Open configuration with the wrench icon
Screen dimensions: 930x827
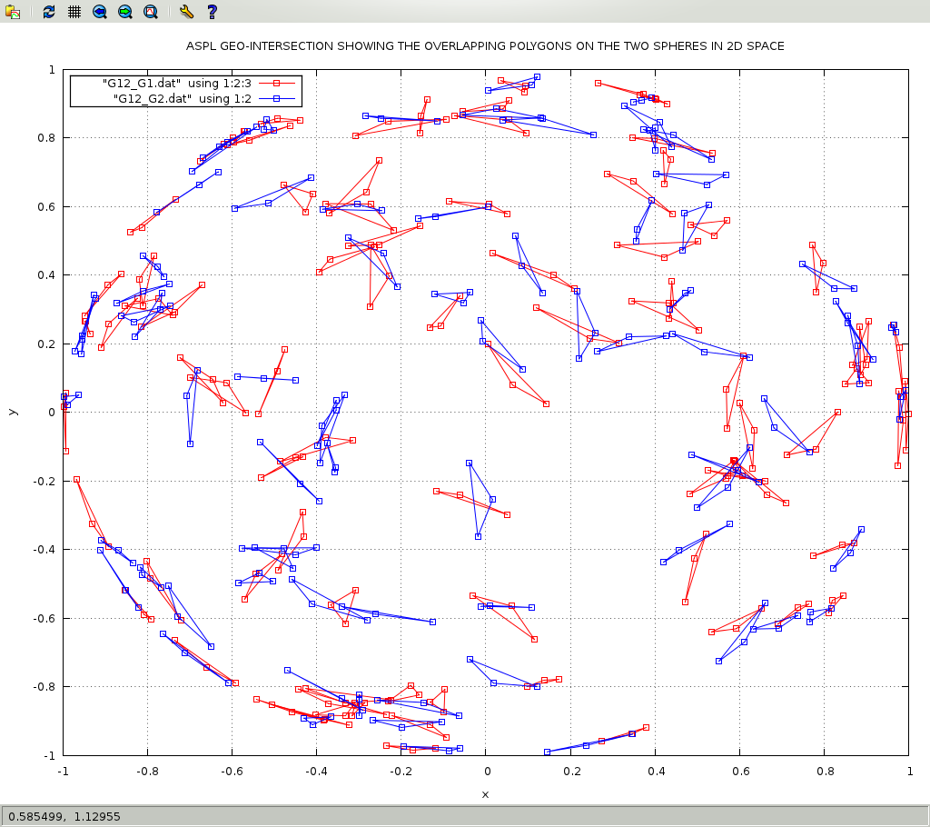tap(186, 12)
